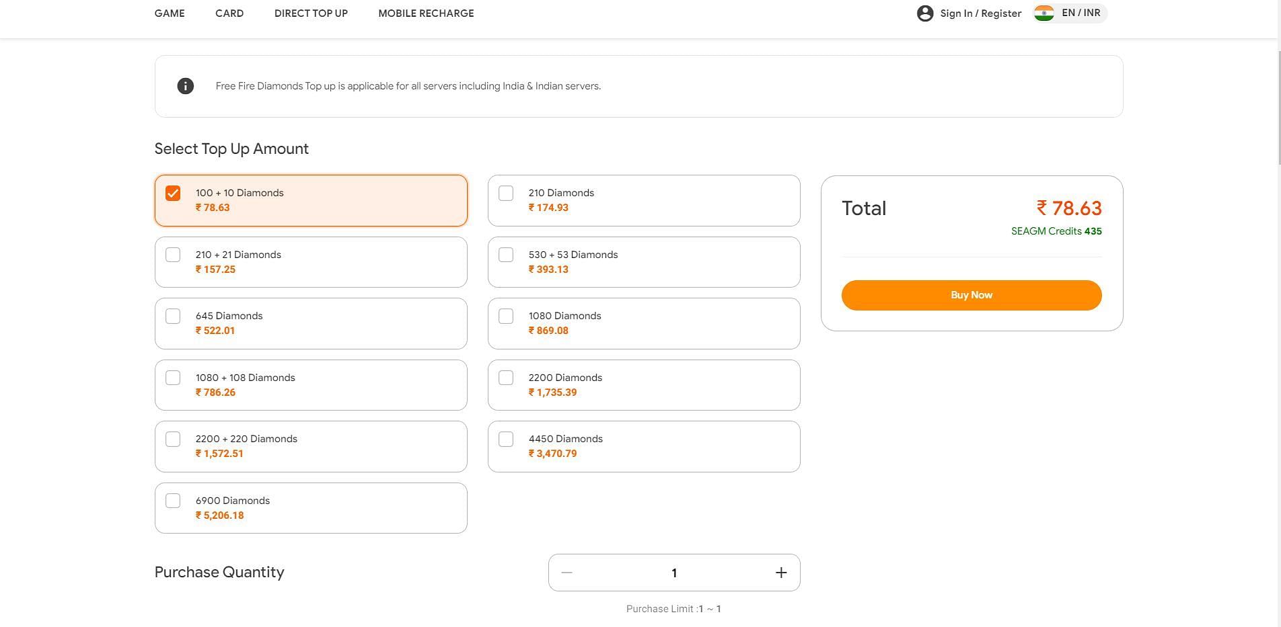Click the purchase quantity input field
Viewport: 1281px width, 627px height.
click(673, 573)
